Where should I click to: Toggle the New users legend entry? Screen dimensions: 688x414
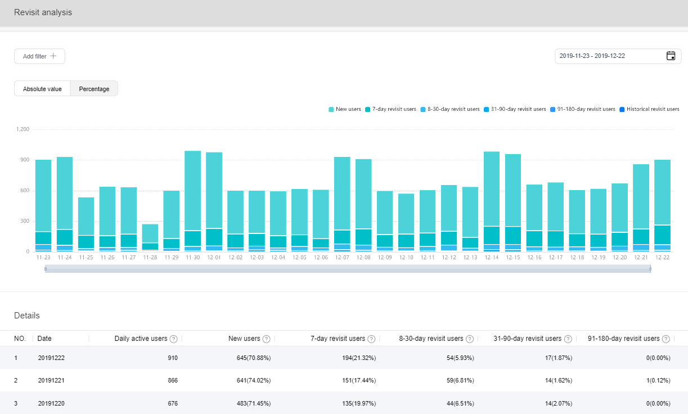pos(344,109)
